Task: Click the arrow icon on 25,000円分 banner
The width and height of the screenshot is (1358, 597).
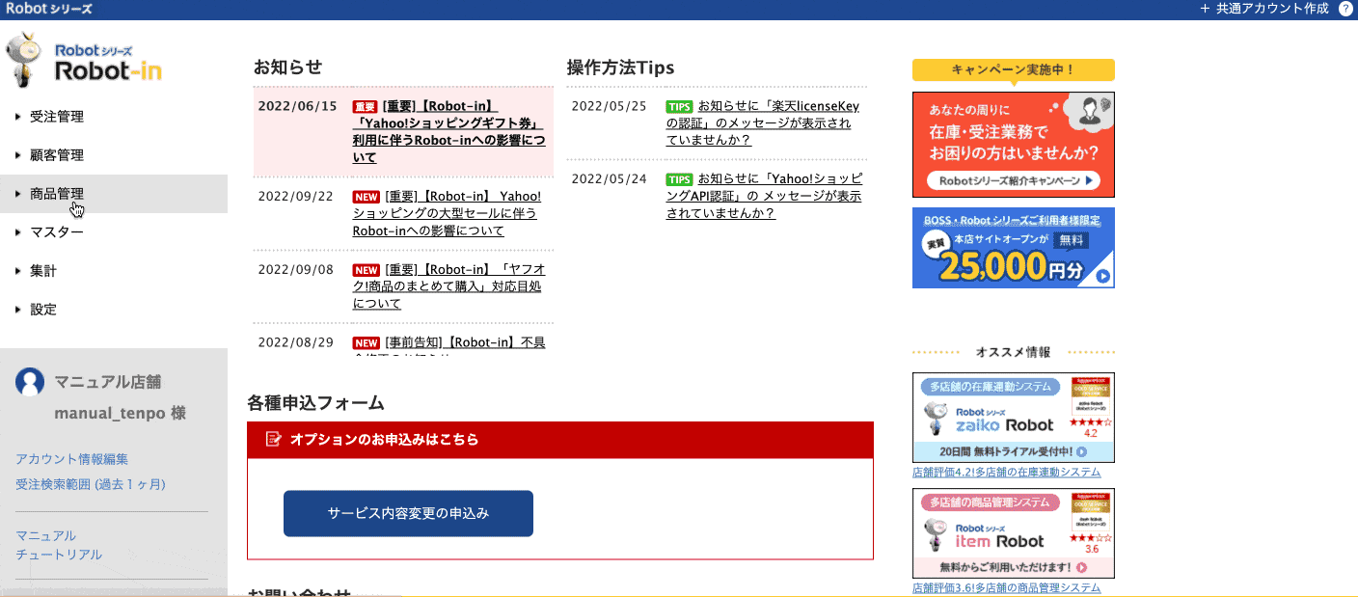Action: [x=1103, y=277]
